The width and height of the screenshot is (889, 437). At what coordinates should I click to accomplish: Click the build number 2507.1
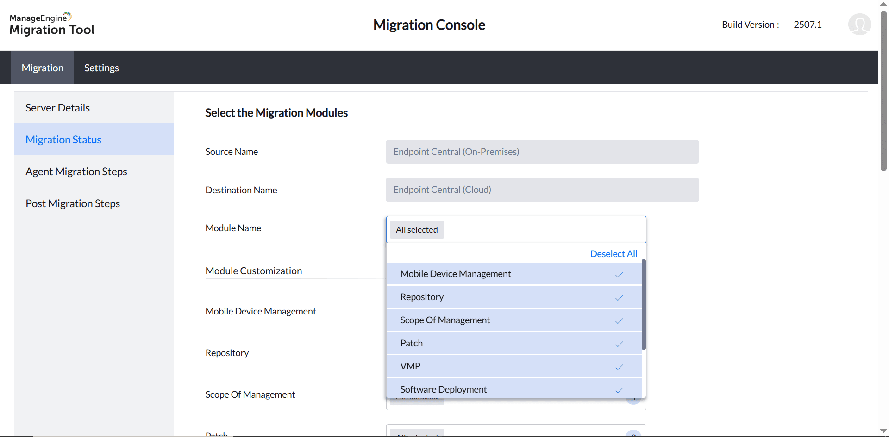tap(808, 25)
